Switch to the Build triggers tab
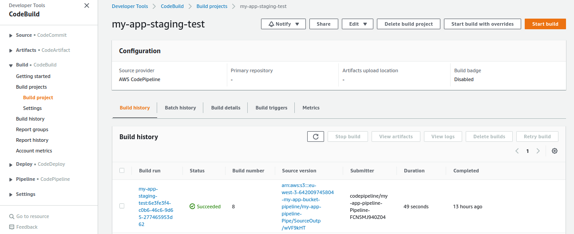The height and width of the screenshot is (234, 574). click(271, 108)
